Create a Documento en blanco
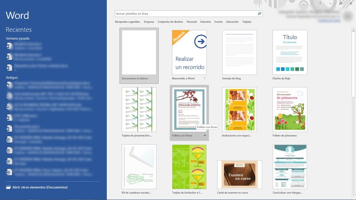The height and width of the screenshot is (200, 356). (x=139, y=50)
